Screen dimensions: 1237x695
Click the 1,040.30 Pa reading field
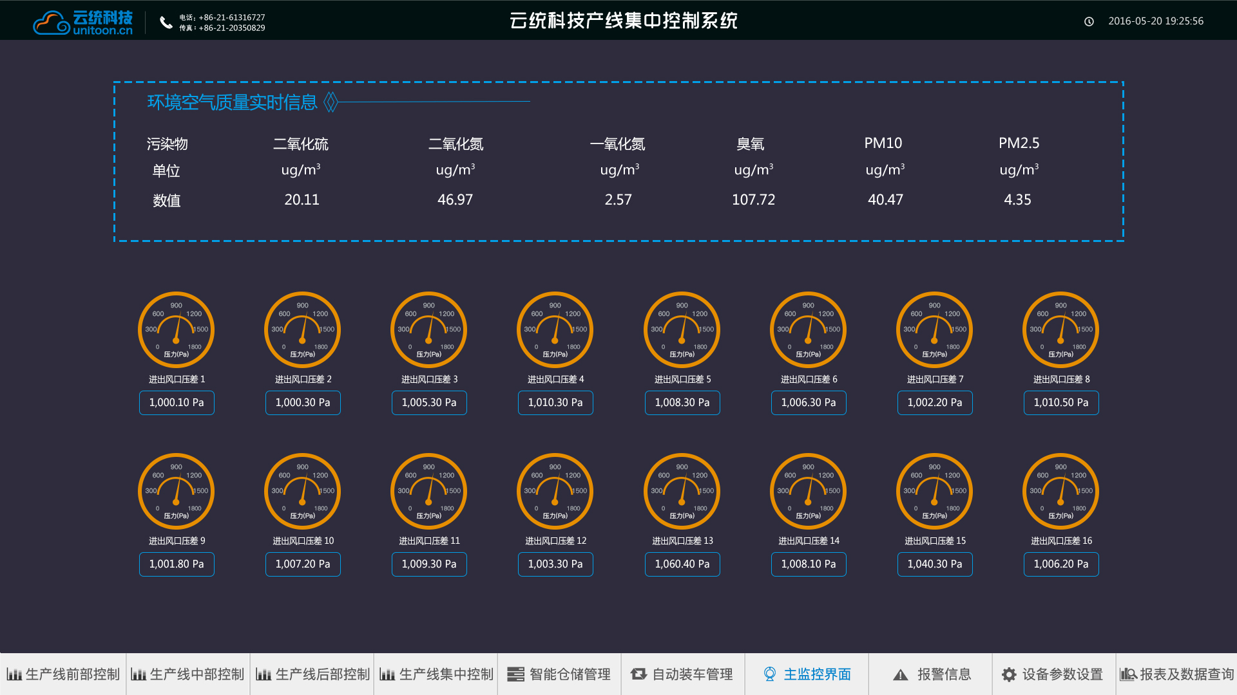click(x=934, y=564)
